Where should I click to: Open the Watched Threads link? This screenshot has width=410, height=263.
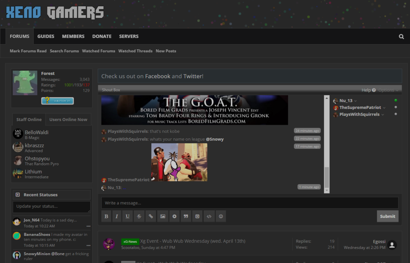pyautogui.click(x=135, y=51)
